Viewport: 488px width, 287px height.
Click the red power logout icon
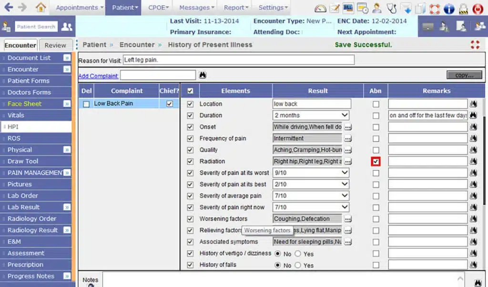[x=478, y=8]
